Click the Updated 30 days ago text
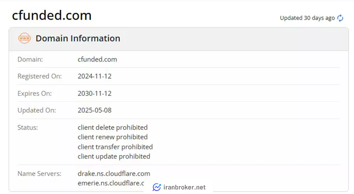The width and height of the screenshot is (354, 194). (307, 18)
